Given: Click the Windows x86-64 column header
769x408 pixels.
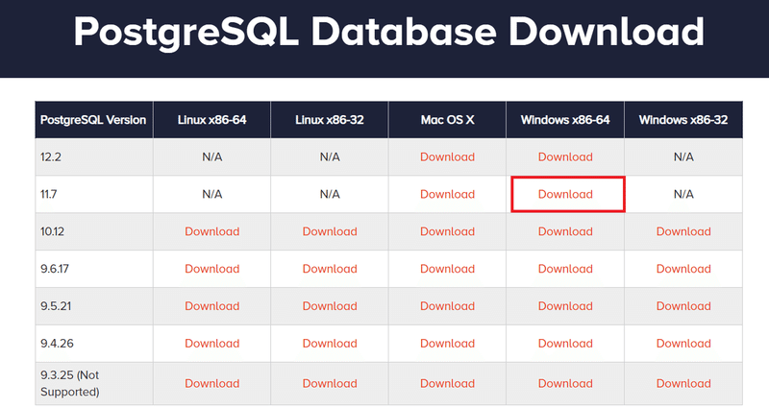Looking at the screenshot, I should 565,119.
